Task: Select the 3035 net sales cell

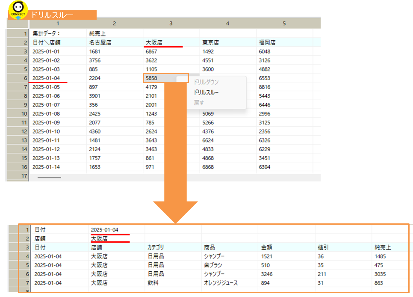Action: 390,274
